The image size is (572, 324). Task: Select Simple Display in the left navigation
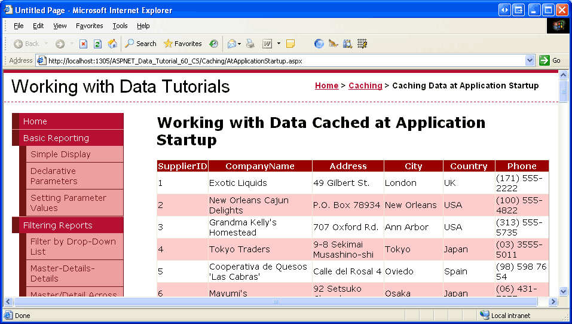click(60, 154)
